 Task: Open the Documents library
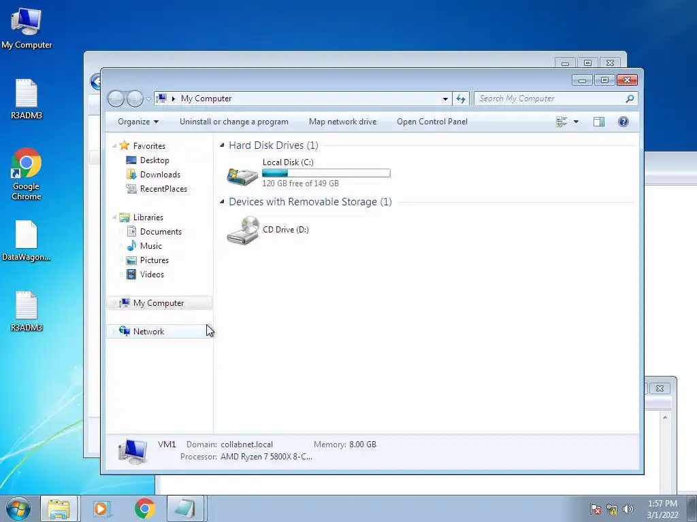[161, 232]
